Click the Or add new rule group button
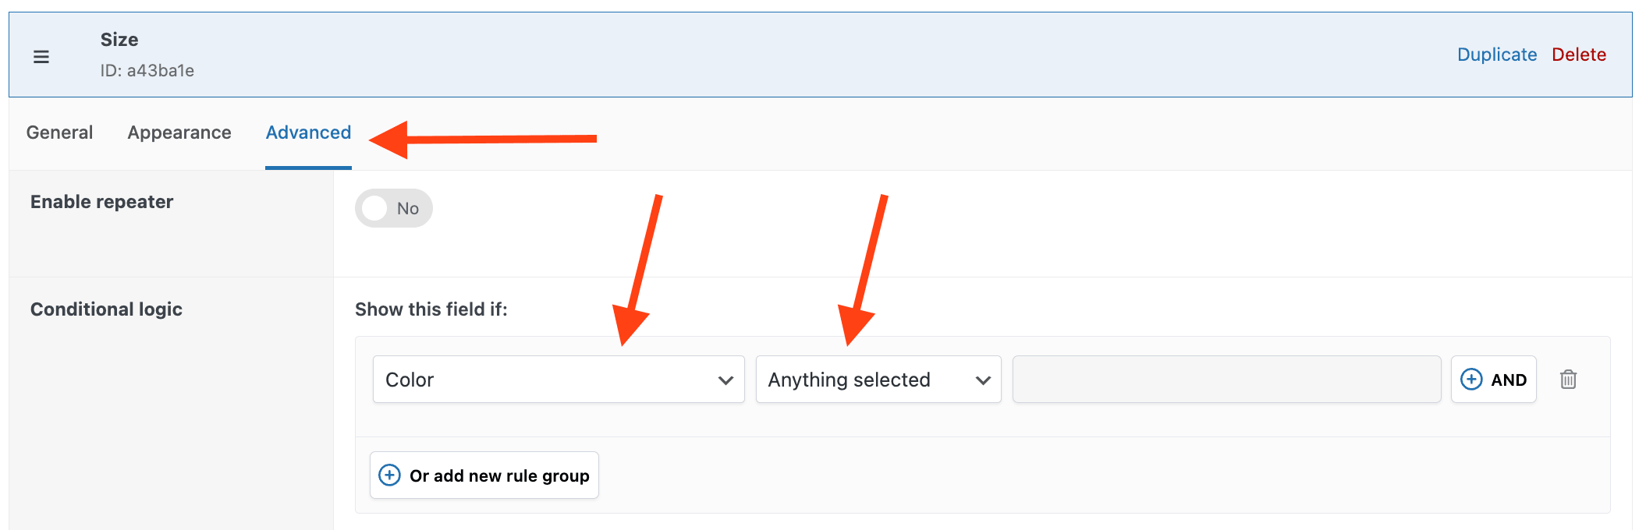This screenshot has width=1646, height=530. click(484, 475)
